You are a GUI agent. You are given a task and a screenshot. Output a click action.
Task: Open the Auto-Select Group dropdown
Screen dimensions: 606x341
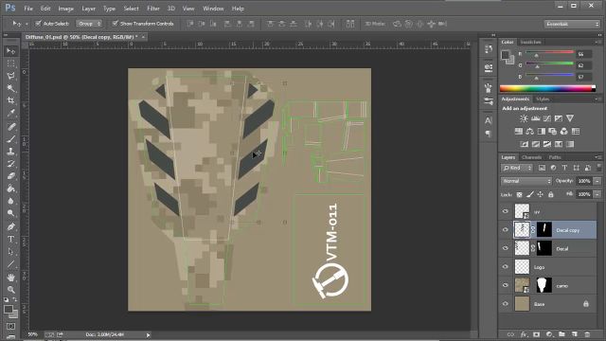(89, 24)
